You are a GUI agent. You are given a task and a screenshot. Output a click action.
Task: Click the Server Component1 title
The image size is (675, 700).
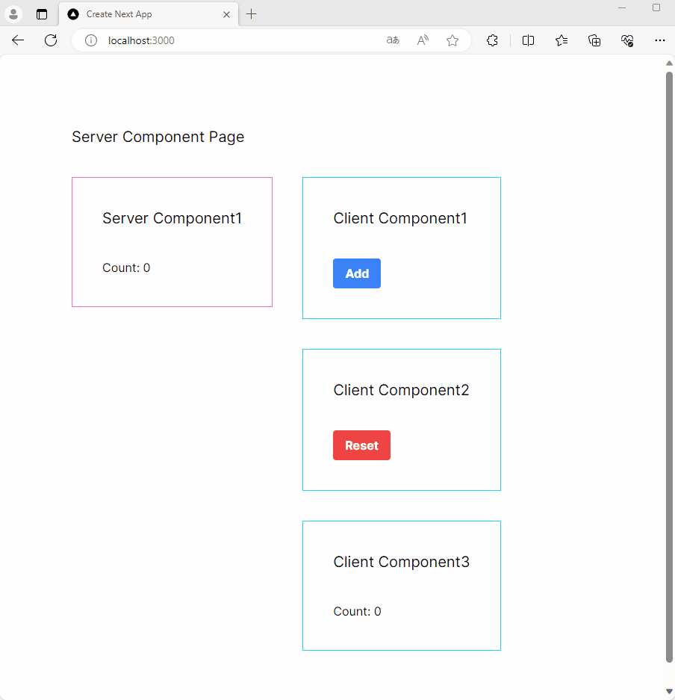(172, 218)
